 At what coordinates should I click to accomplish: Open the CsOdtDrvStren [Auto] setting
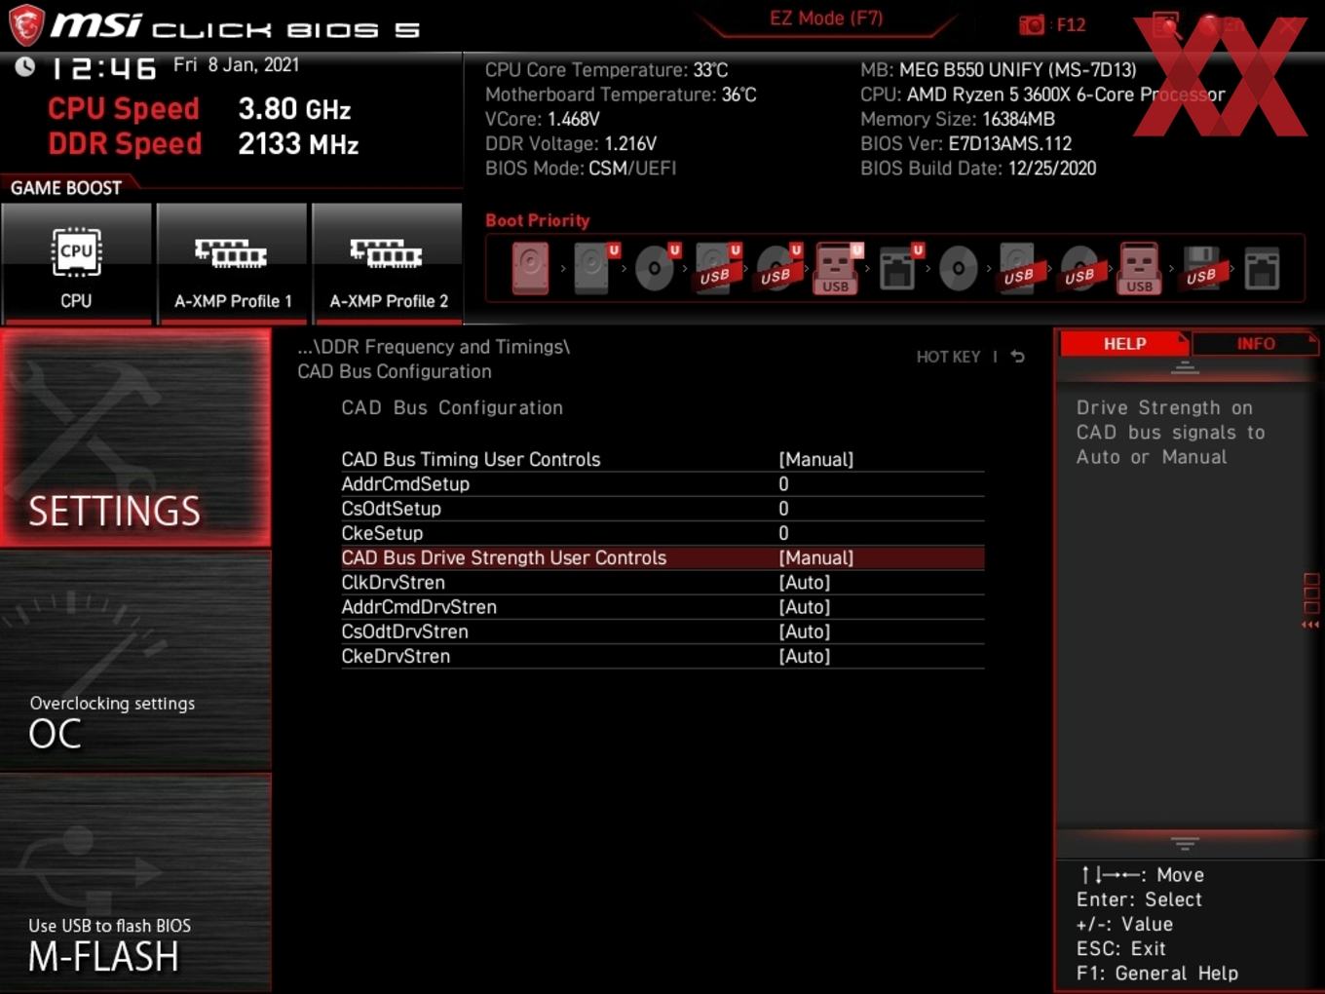click(662, 631)
